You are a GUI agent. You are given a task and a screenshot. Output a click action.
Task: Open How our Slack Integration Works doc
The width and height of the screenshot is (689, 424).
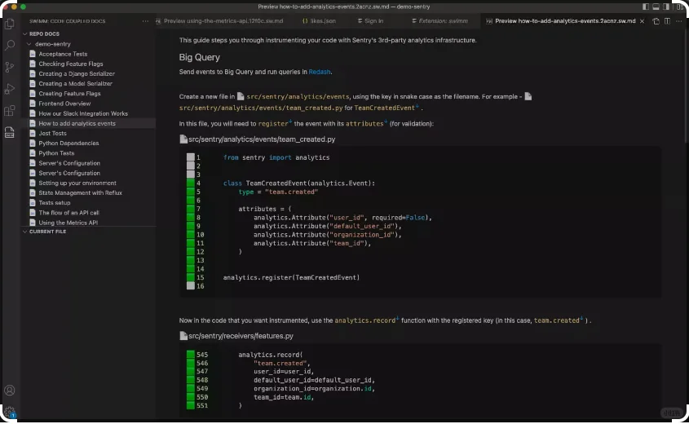83,114
